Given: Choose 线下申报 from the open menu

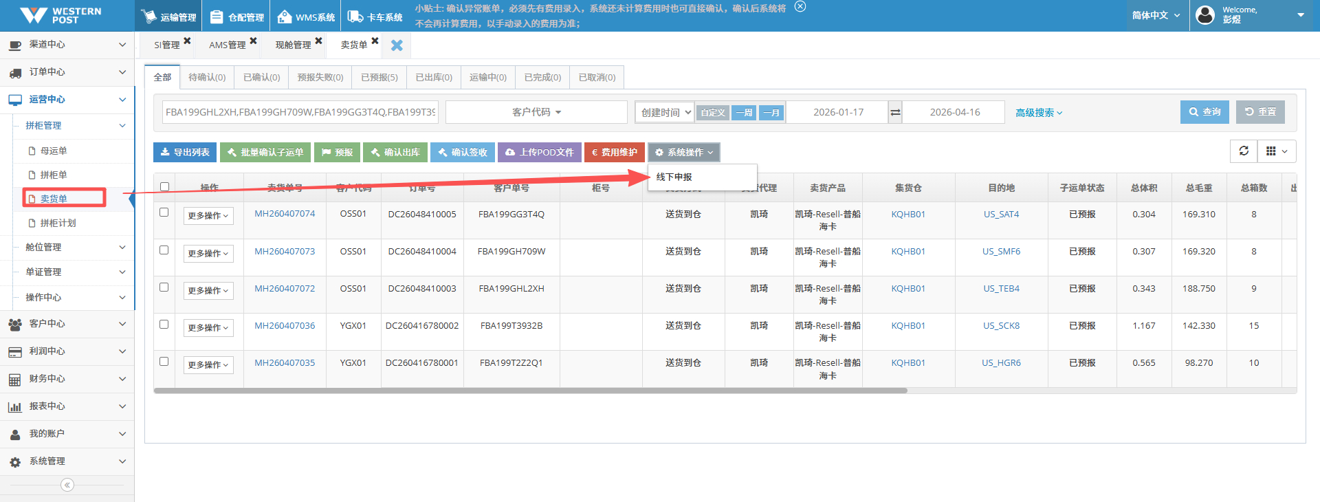Looking at the screenshot, I should pos(674,177).
